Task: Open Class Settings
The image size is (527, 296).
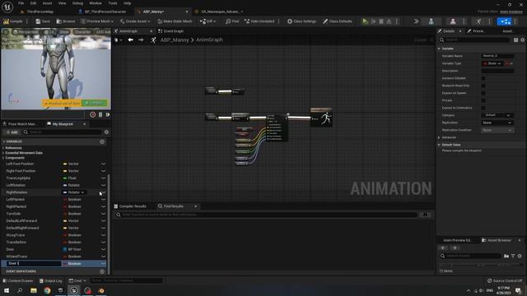Action: tap(301, 21)
